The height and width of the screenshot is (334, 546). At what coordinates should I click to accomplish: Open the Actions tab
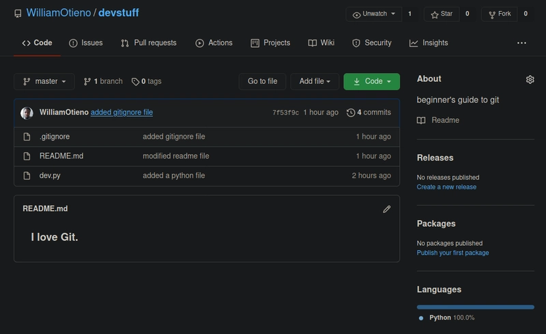point(214,43)
